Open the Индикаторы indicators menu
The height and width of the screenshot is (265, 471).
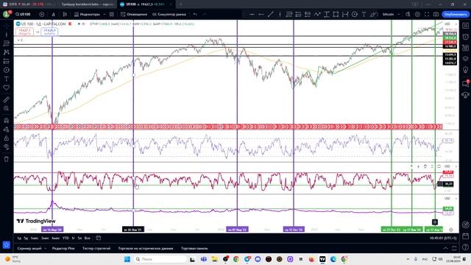[87, 14]
